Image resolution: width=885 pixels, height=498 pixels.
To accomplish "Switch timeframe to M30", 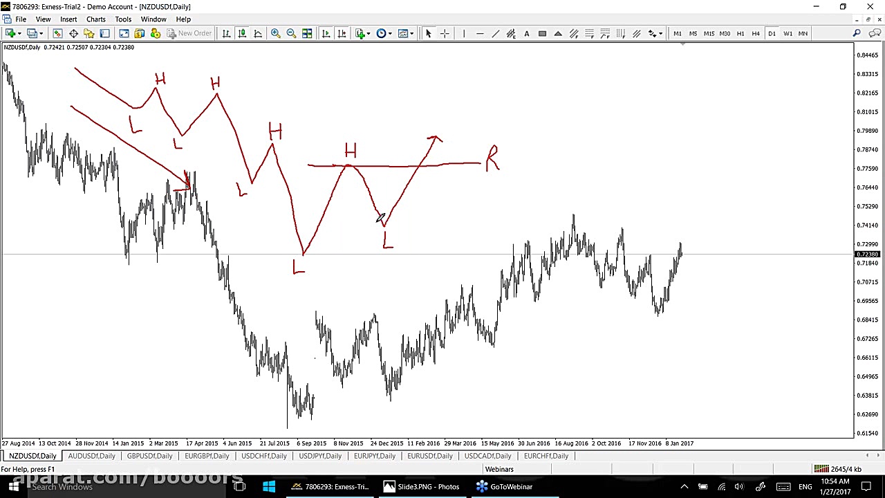I will [725, 33].
